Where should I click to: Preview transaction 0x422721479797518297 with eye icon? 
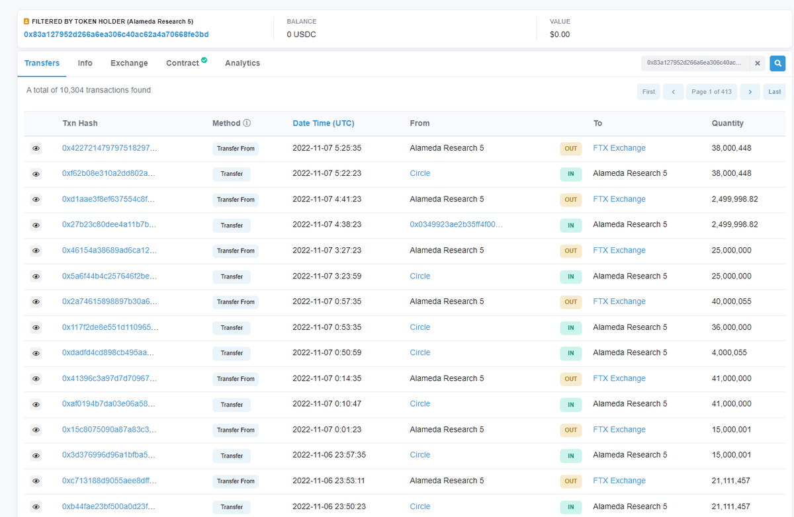click(36, 149)
